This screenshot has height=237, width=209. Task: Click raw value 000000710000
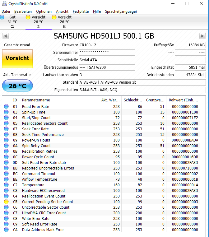[185, 168]
